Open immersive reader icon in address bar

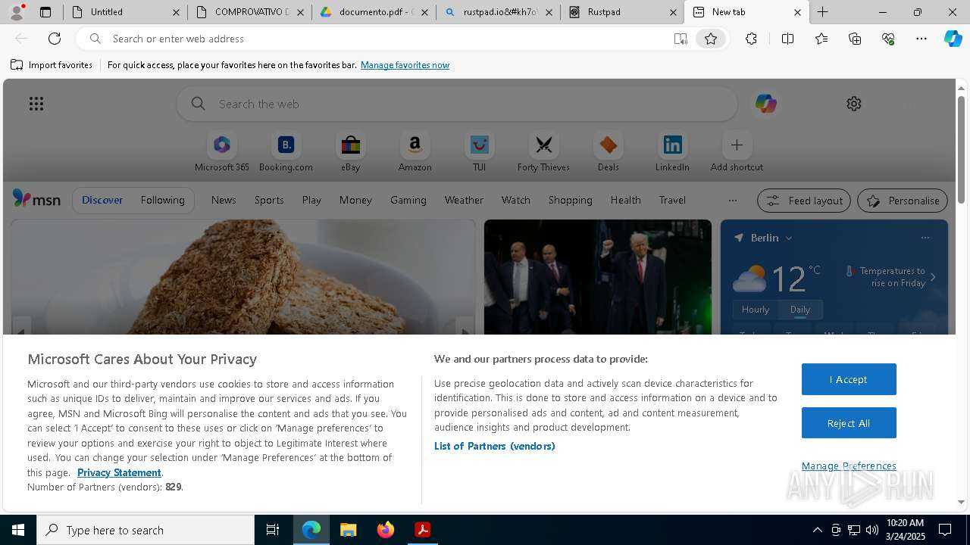coord(681,39)
